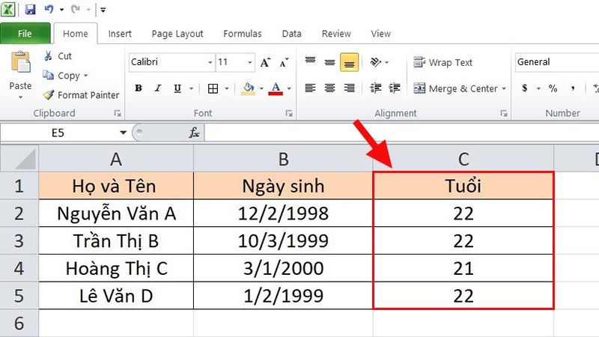Click the Undo arrow icon
This screenshot has width=599, height=337.
click(49, 9)
